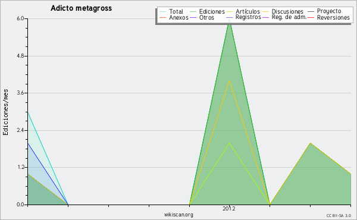357x220 pixels.
Task: Click the red Reversiones legend line swatch
Action: click(311, 17)
